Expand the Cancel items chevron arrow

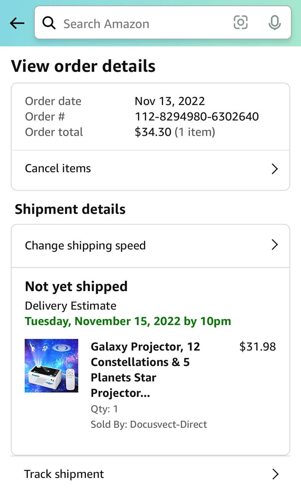(x=274, y=169)
